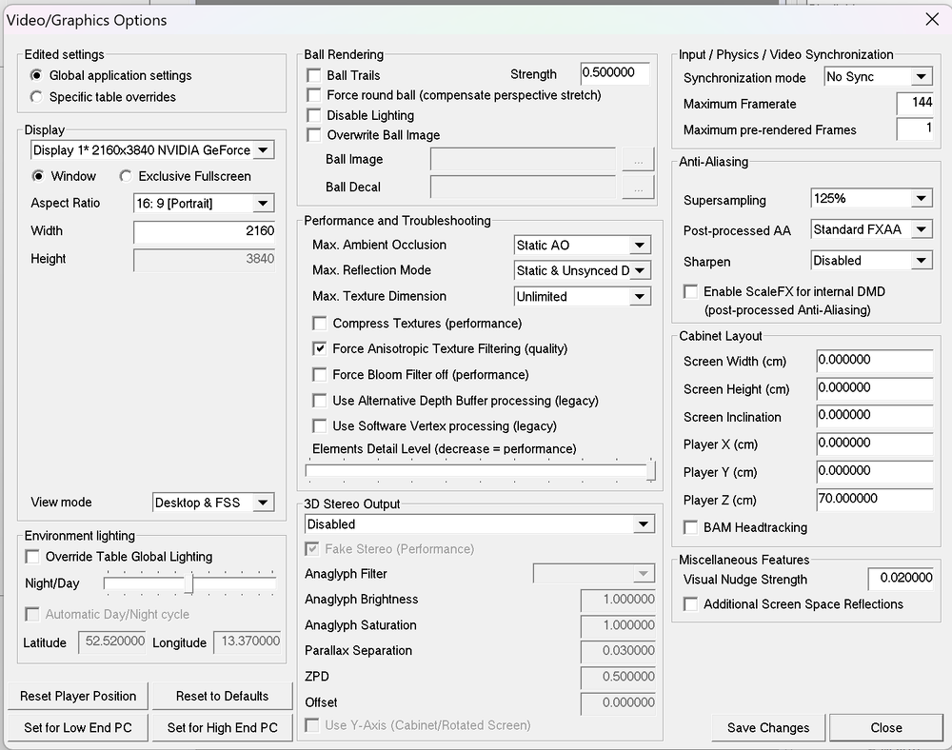Enable Ball Trails checkbox
Viewport: 952px width, 750px height.
point(314,75)
